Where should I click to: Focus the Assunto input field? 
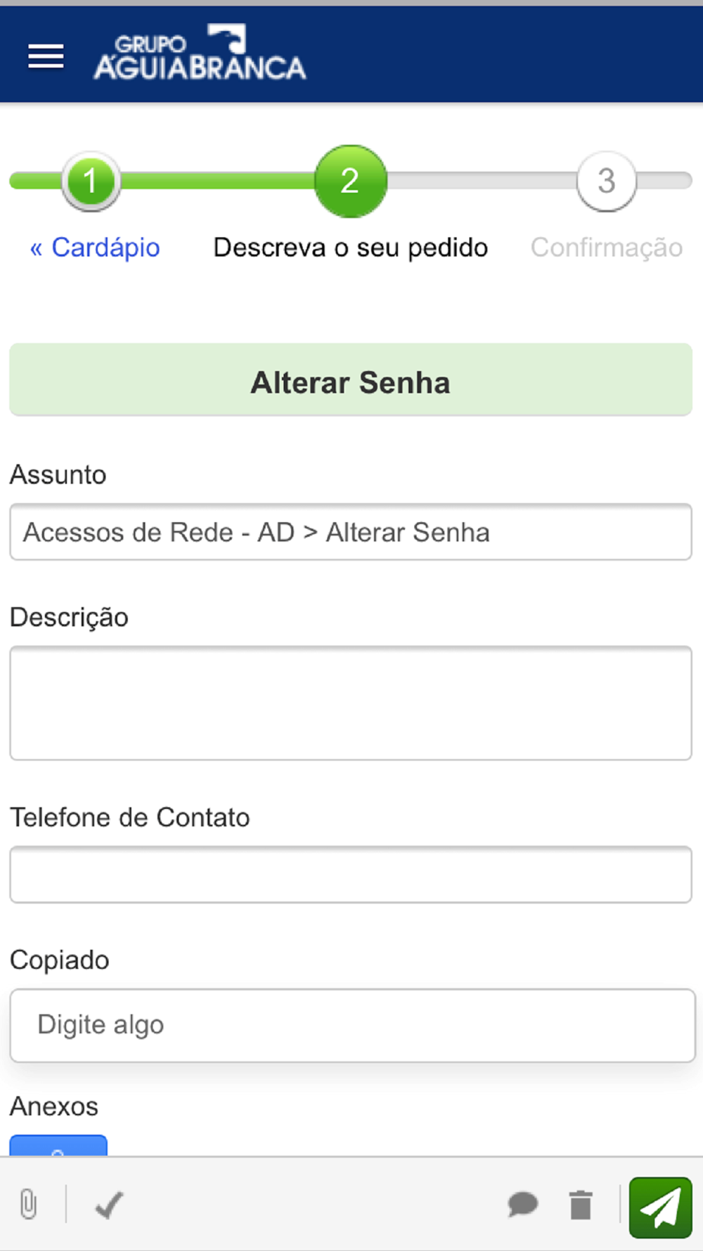click(351, 532)
